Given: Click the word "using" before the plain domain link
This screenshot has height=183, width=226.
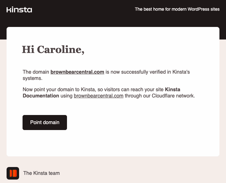Looking at the screenshot, I should point(66,96).
